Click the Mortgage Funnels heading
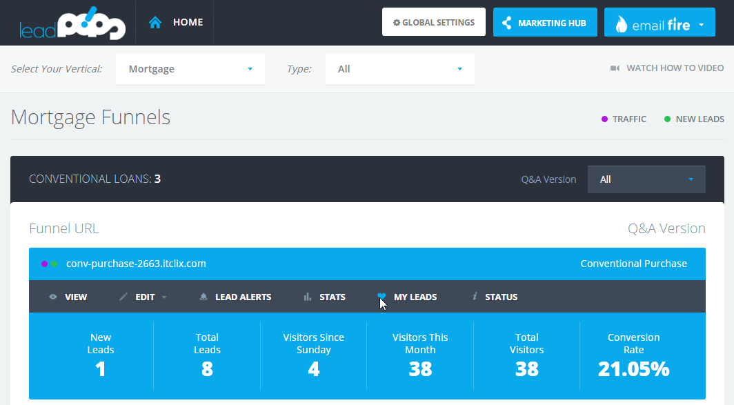This screenshot has height=405, width=734. coord(90,117)
